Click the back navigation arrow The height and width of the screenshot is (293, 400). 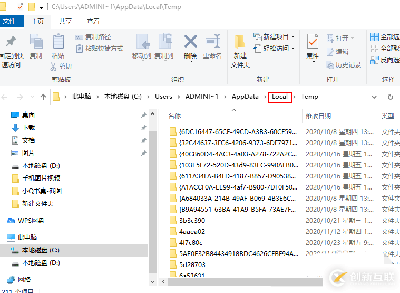(5, 97)
